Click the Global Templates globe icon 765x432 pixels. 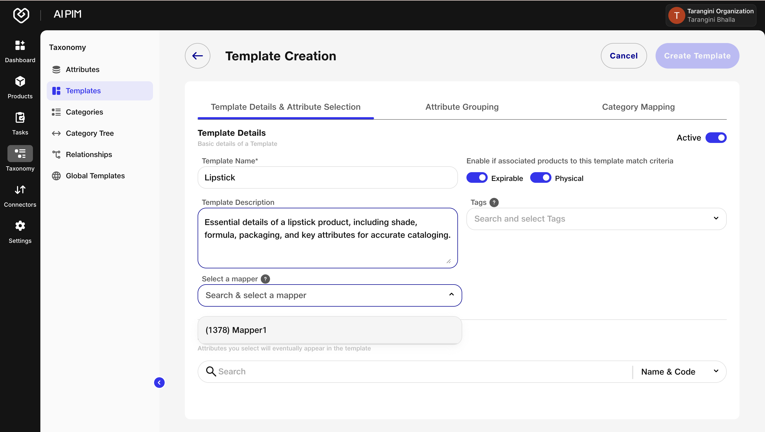[x=56, y=176]
